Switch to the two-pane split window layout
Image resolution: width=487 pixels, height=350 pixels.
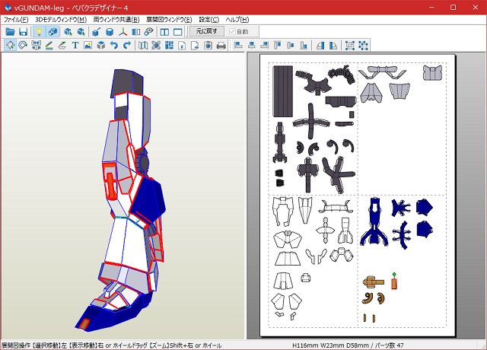(x=164, y=32)
